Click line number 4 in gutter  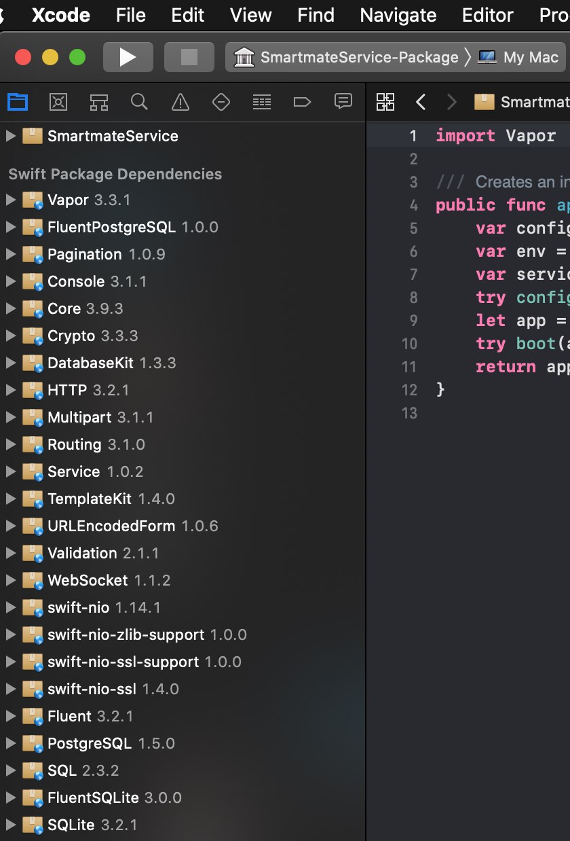click(x=413, y=205)
